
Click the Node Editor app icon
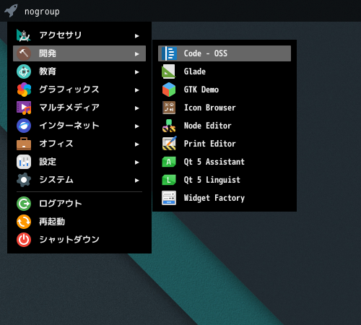tap(169, 126)
